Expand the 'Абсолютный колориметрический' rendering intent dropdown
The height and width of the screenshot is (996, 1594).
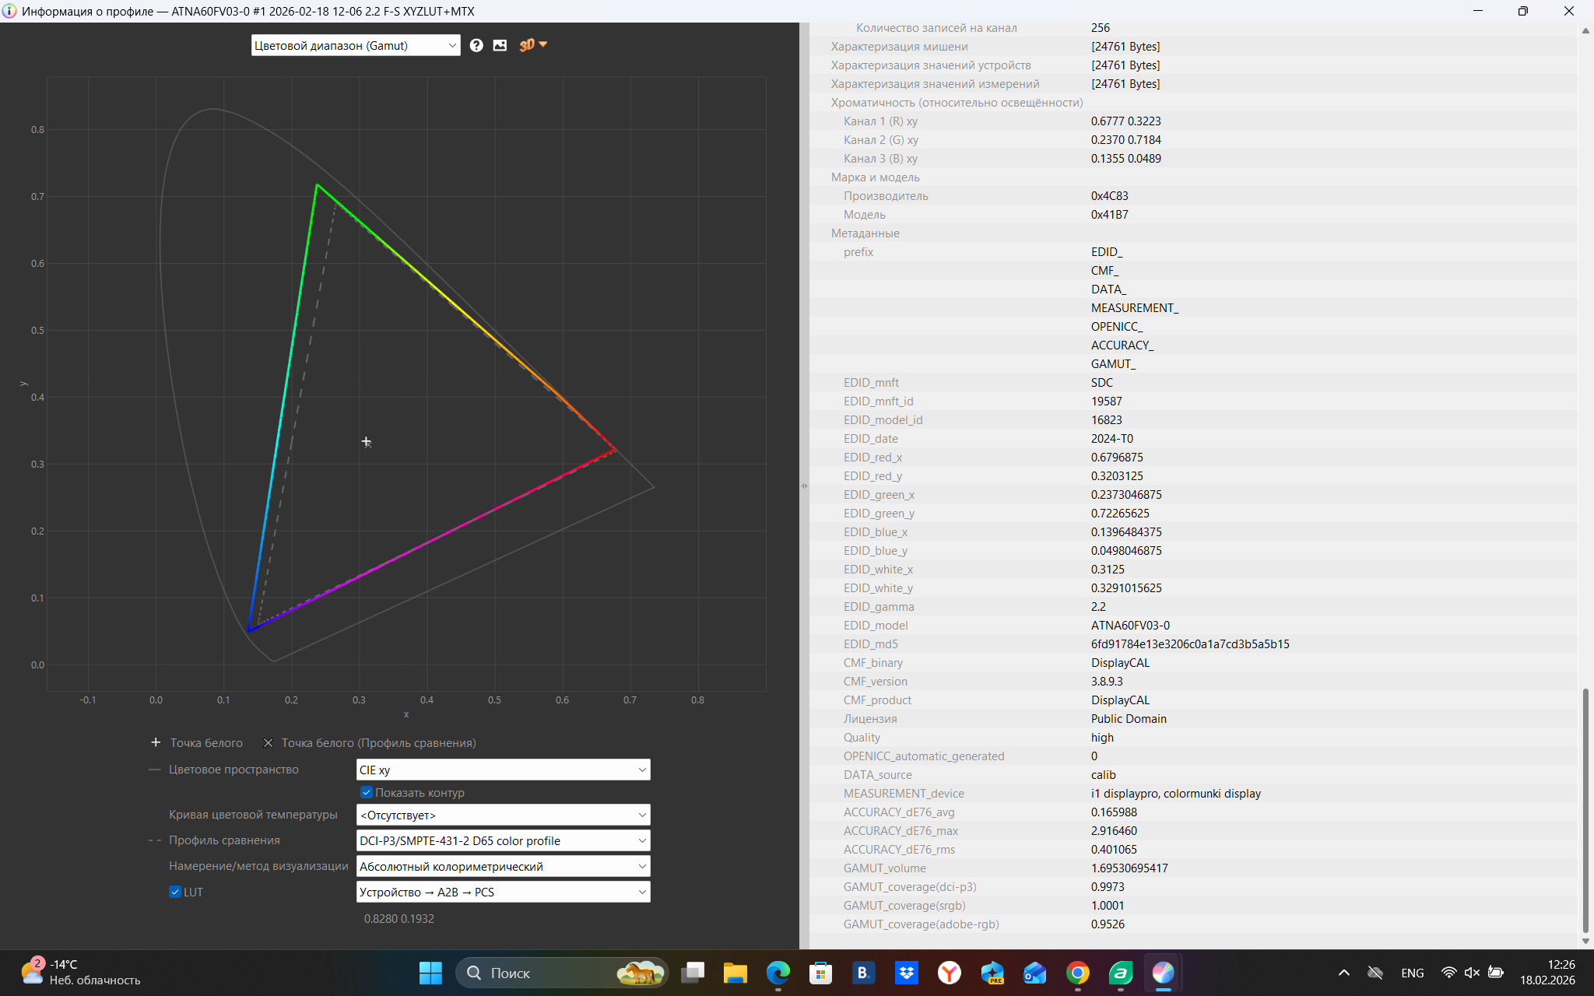(503, 866)
